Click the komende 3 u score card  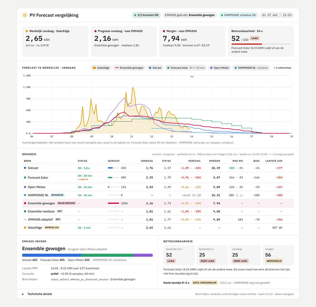[212, 255]
